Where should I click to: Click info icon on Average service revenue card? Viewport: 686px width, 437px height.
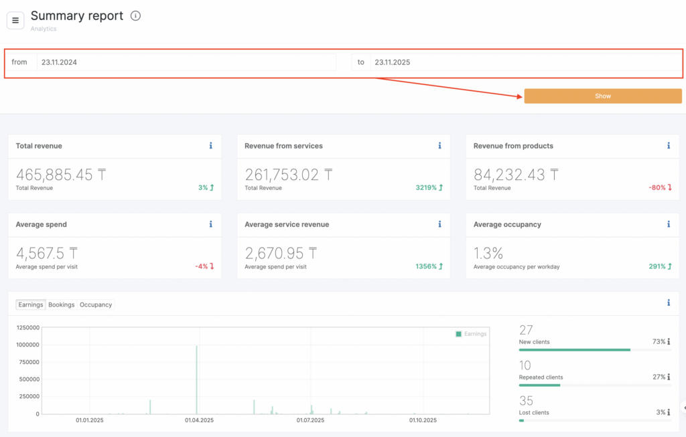point(440,225)
